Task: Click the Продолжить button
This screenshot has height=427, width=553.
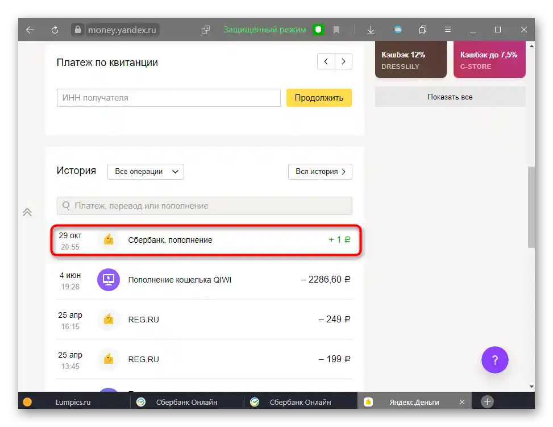Action: point(319,98)
